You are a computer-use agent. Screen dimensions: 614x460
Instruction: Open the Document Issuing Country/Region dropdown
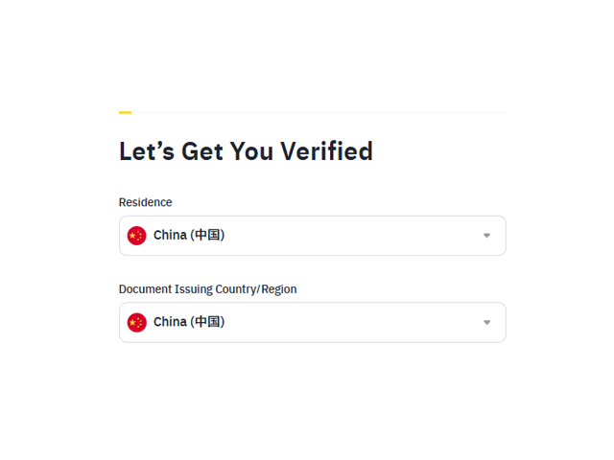(312, 322)
